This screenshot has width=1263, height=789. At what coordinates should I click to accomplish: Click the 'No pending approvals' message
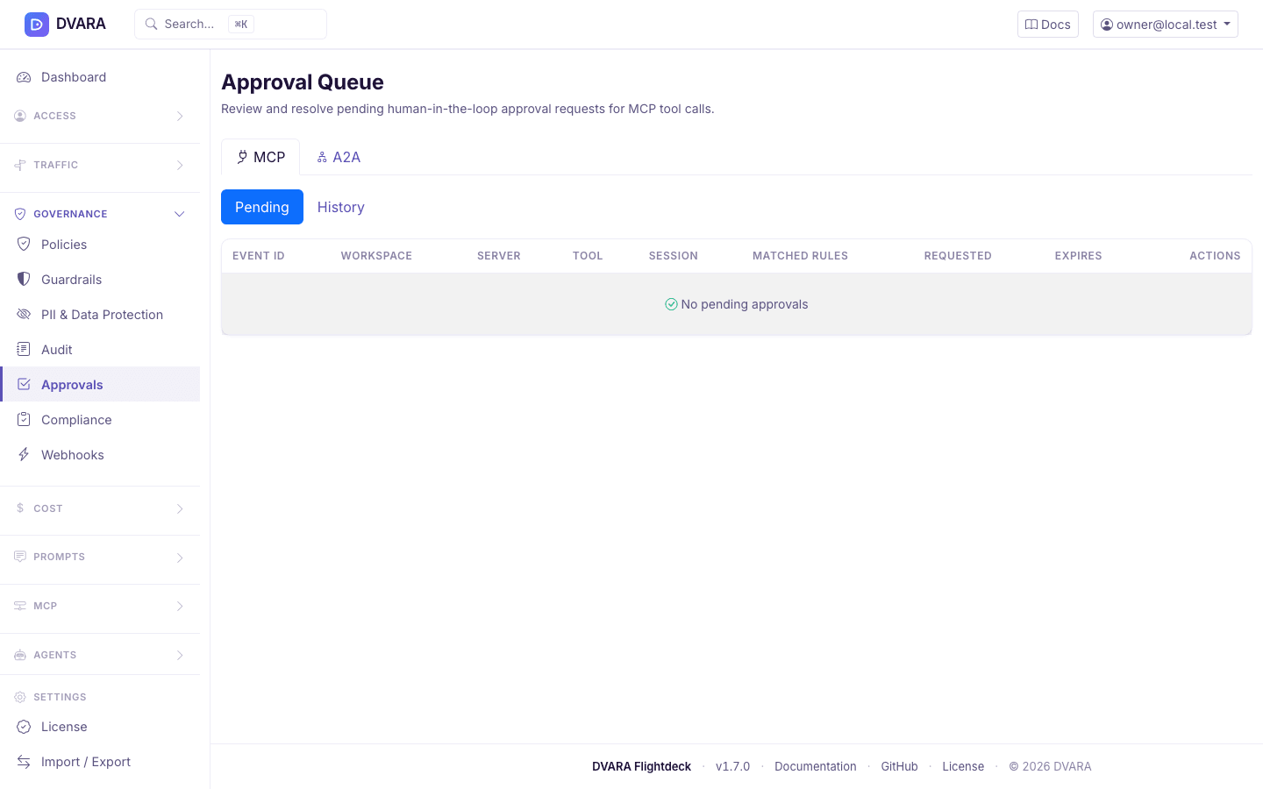pyautogui.click(x=737, y=304)
